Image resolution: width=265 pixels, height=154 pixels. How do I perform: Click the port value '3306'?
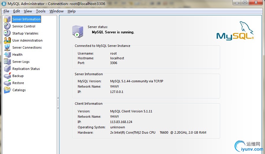(113, 63)
